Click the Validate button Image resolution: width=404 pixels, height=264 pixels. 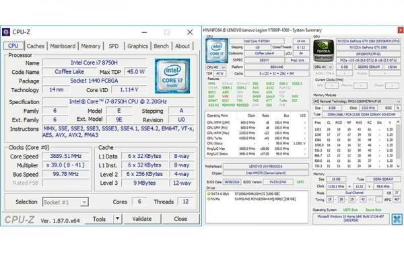tap(142, 219)
